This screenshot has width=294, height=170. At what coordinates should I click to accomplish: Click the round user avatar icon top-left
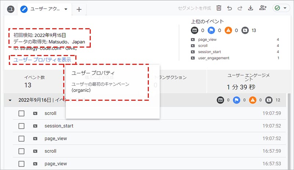click(11, 9)
